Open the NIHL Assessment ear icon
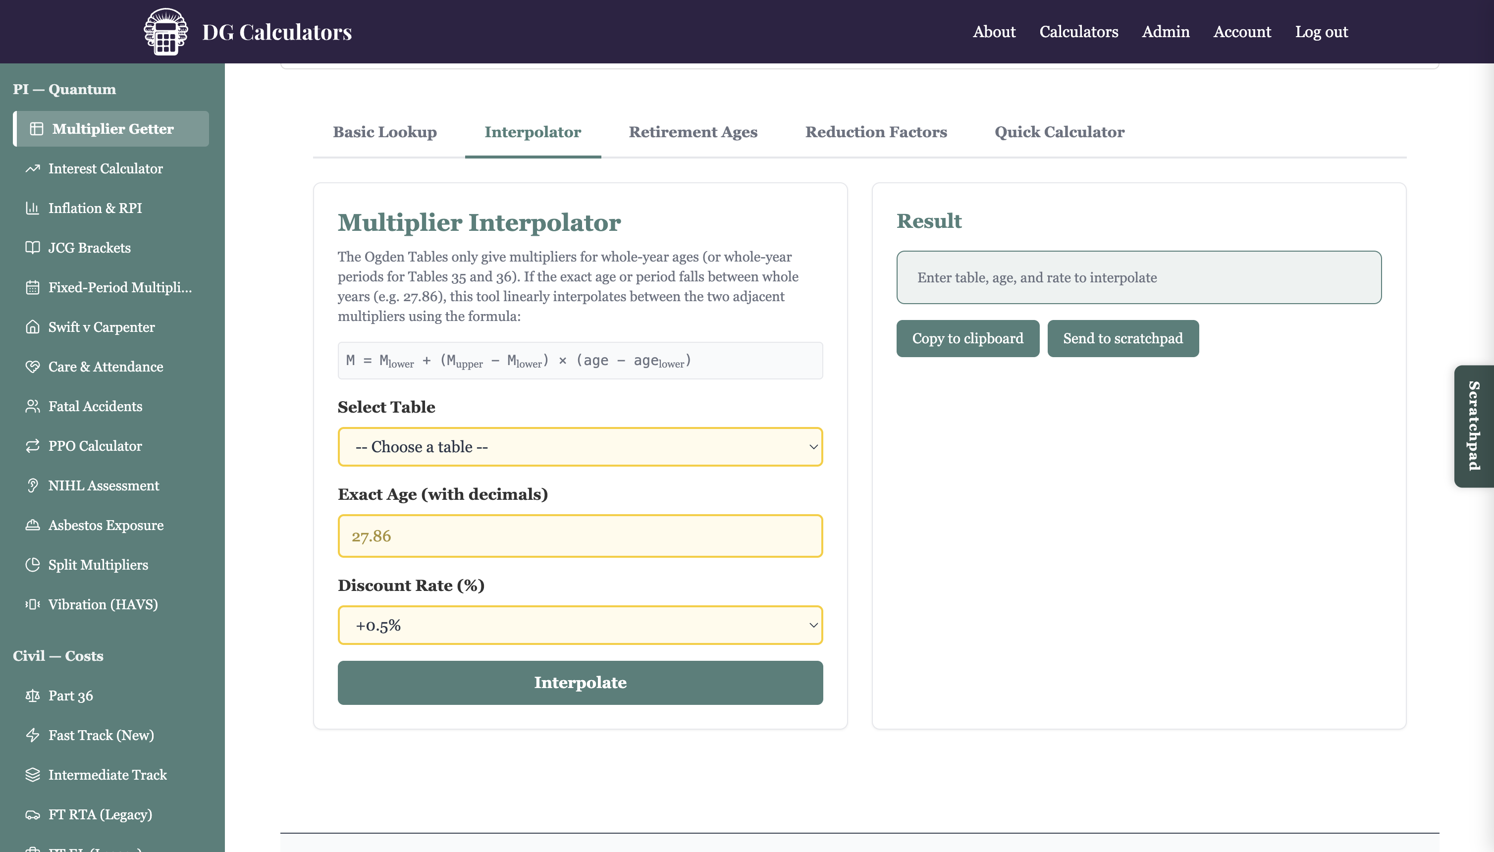This screenshot has height=852, width=1494. coord(33,485)
